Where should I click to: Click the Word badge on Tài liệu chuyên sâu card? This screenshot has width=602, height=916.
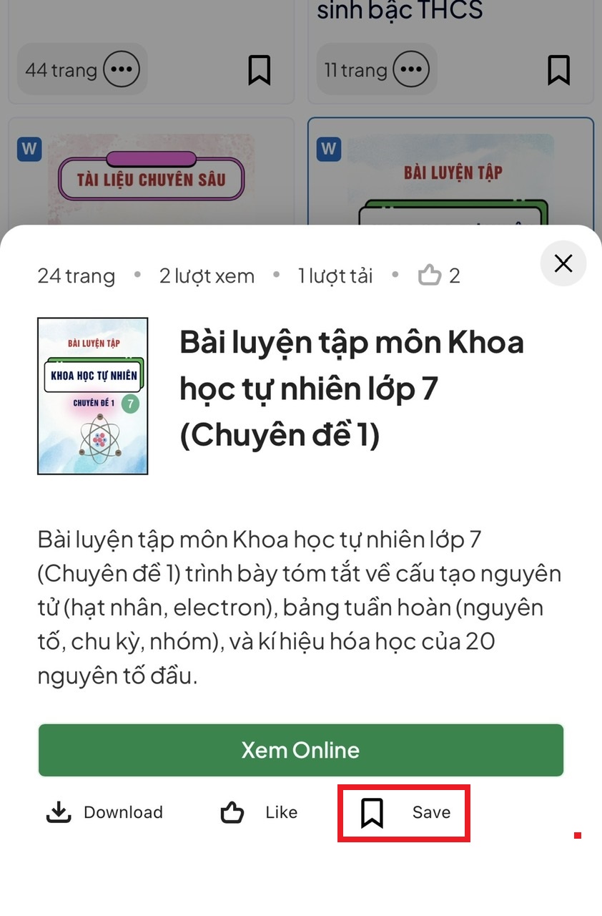tap(29, 150)
